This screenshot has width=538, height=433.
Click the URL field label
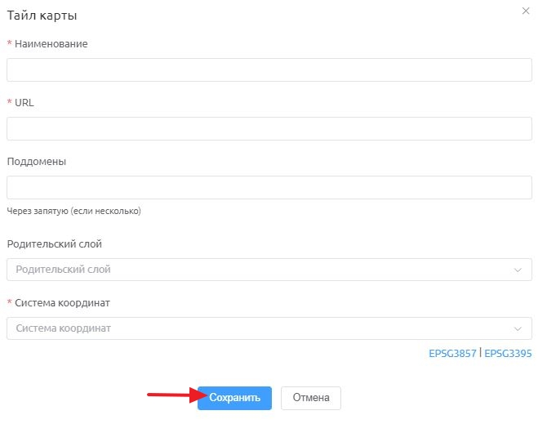pos(24,103)
